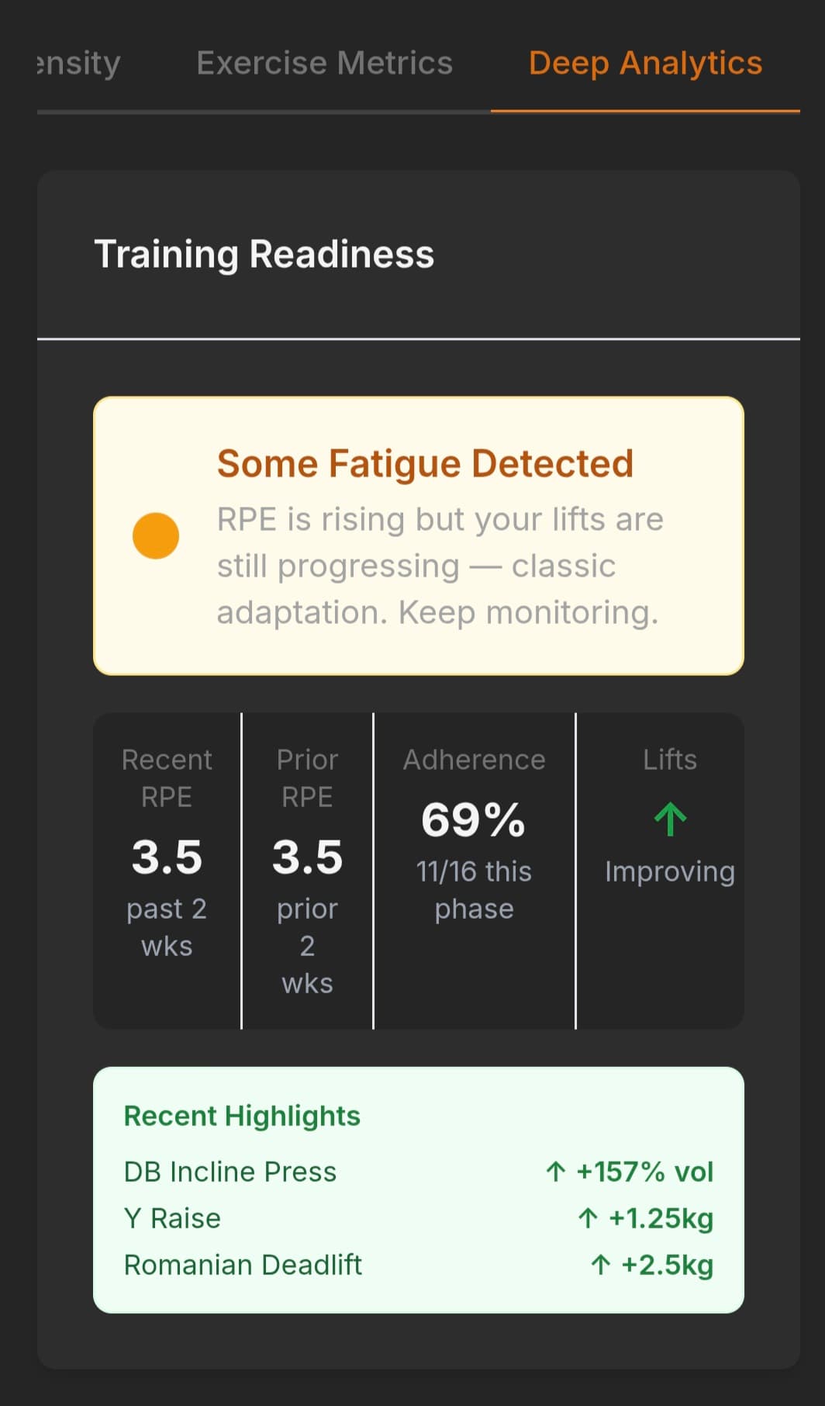Select DB Incline Press highlight

coord(230,1172)
